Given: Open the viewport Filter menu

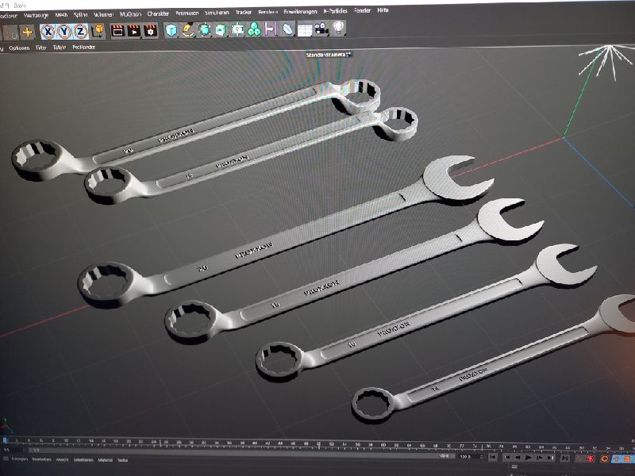Looking at the screenshot, I should point(41,48).
